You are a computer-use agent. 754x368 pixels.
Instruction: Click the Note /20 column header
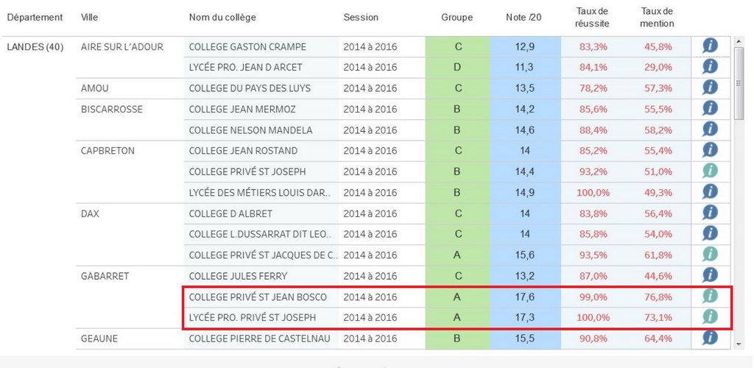click(524, 17)
